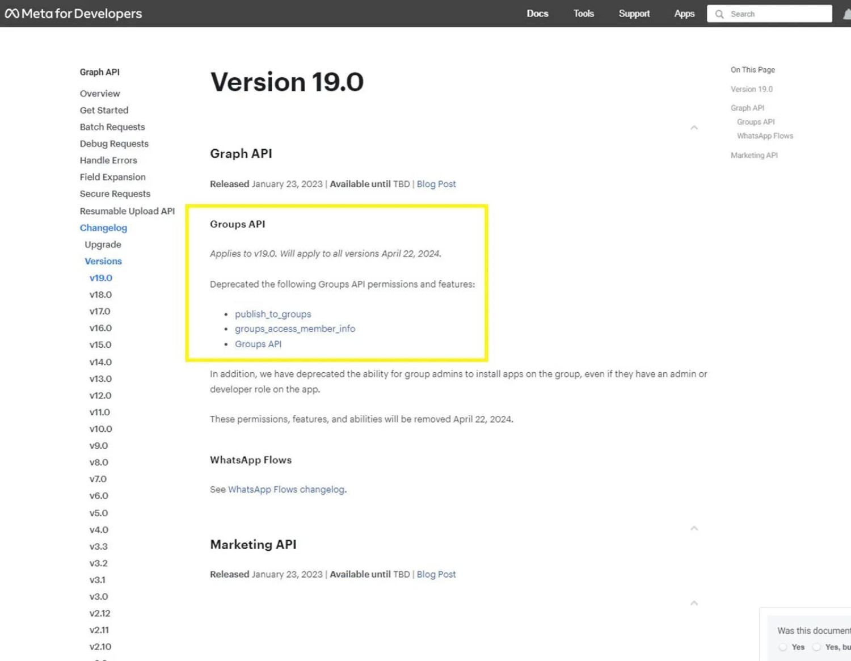Screen dimensions: 851x661
Task: Collapse the Graph API section chevron
Action: (694, 128)
